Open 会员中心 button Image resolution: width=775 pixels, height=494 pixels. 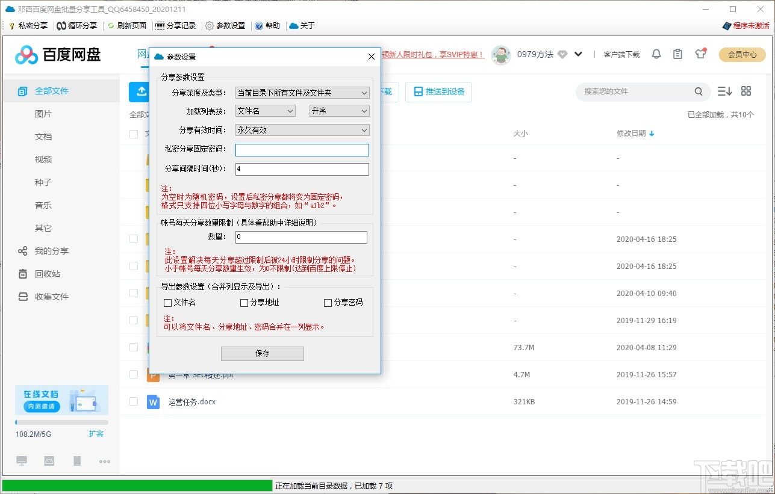742,54
